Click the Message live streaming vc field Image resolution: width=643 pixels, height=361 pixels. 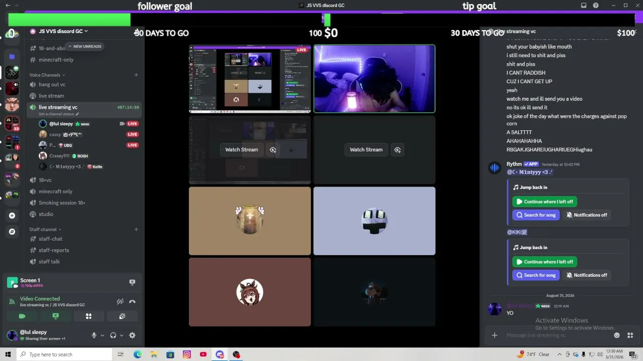[558, 335]
